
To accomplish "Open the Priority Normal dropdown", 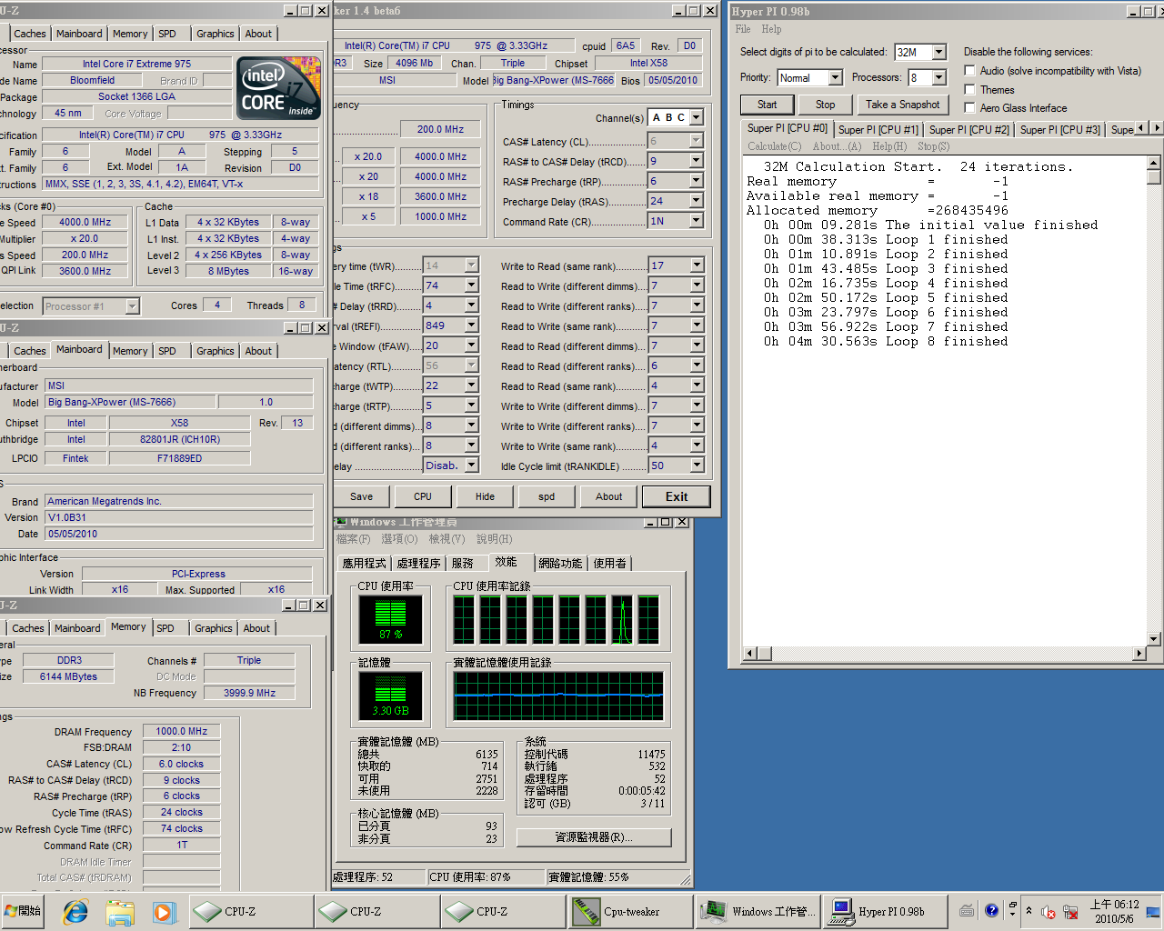I will pos(835,78).
